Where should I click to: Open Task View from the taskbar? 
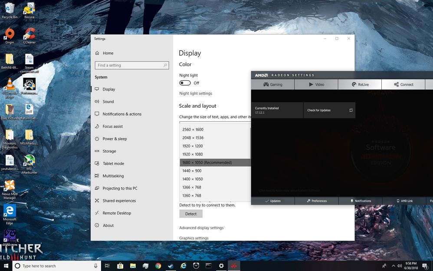(x=107, y=266)
